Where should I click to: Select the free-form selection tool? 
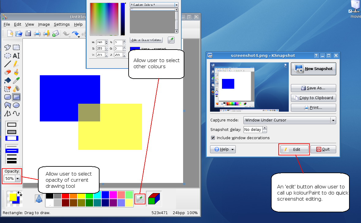(8, 47)
